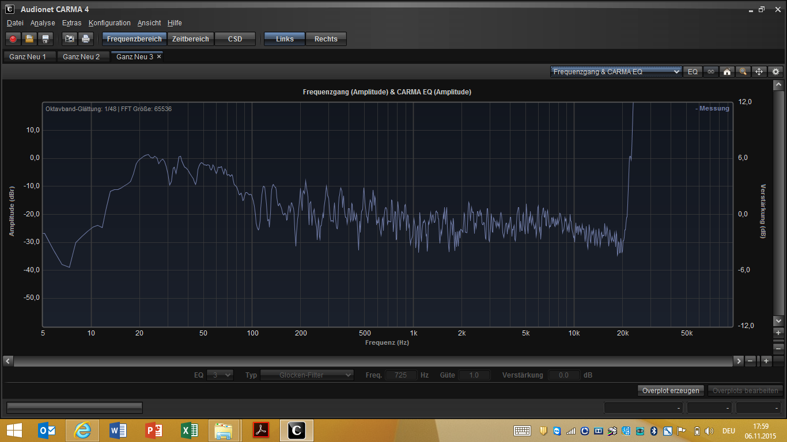Open the Datei menu
Screen dimensions: 787x442
15,23
